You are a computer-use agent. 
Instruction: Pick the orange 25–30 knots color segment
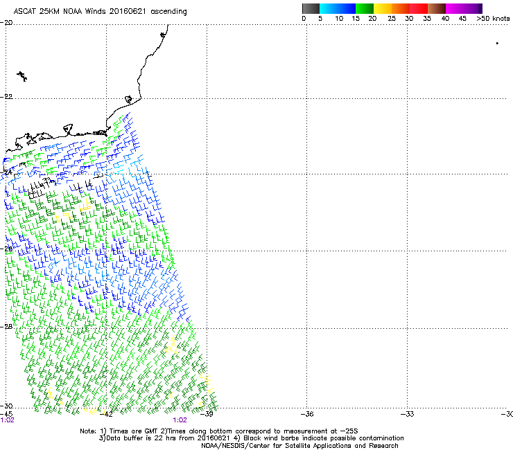point(401,8)
